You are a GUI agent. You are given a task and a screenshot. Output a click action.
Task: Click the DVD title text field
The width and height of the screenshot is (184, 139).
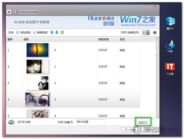(x=90, y=122)
